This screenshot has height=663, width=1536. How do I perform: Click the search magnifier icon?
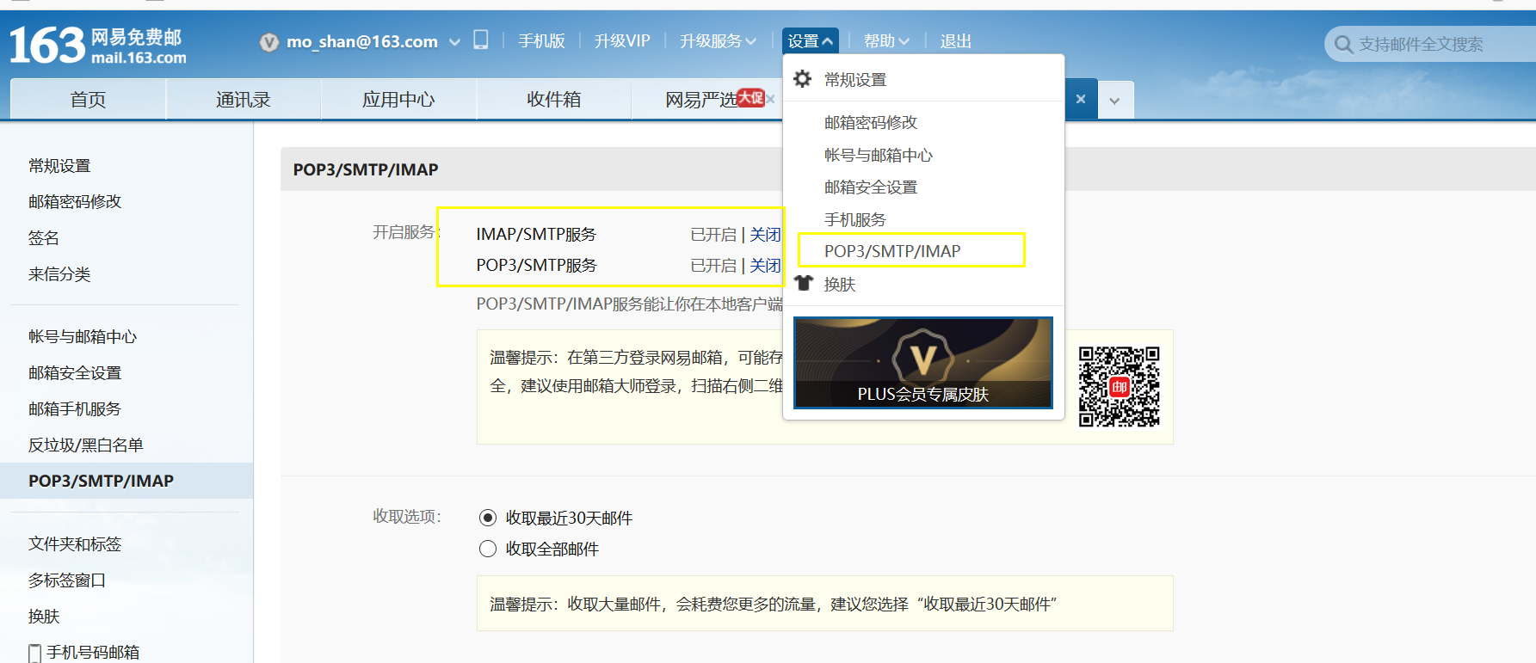1343,44
